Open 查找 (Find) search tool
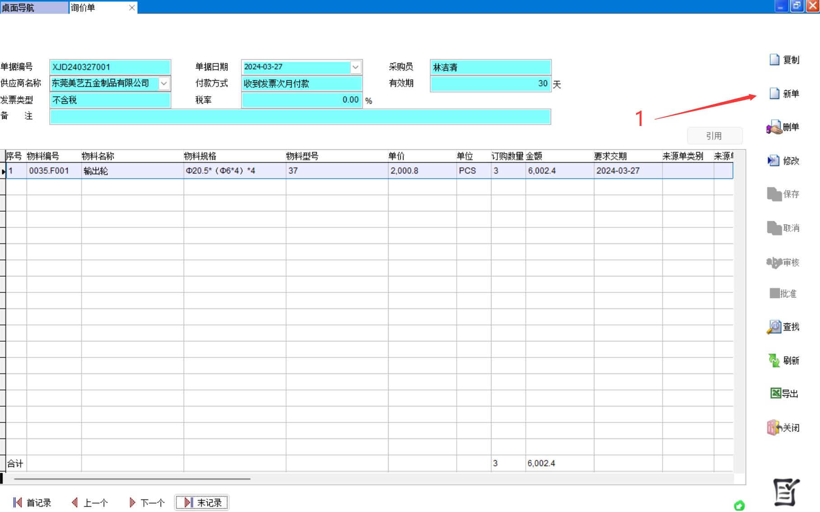The image size is (820, 512). [774, 327]
